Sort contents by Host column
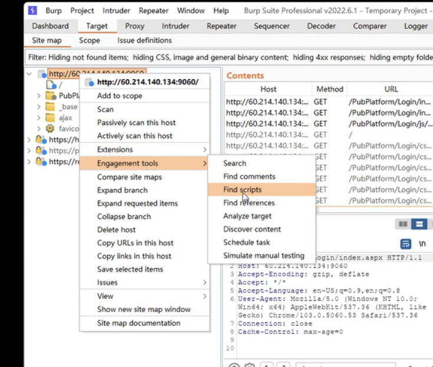Screen dimensions: 433x367 268,89
